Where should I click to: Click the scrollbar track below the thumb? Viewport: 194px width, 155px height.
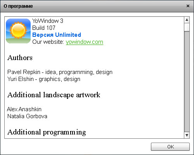tap(187, 82)
